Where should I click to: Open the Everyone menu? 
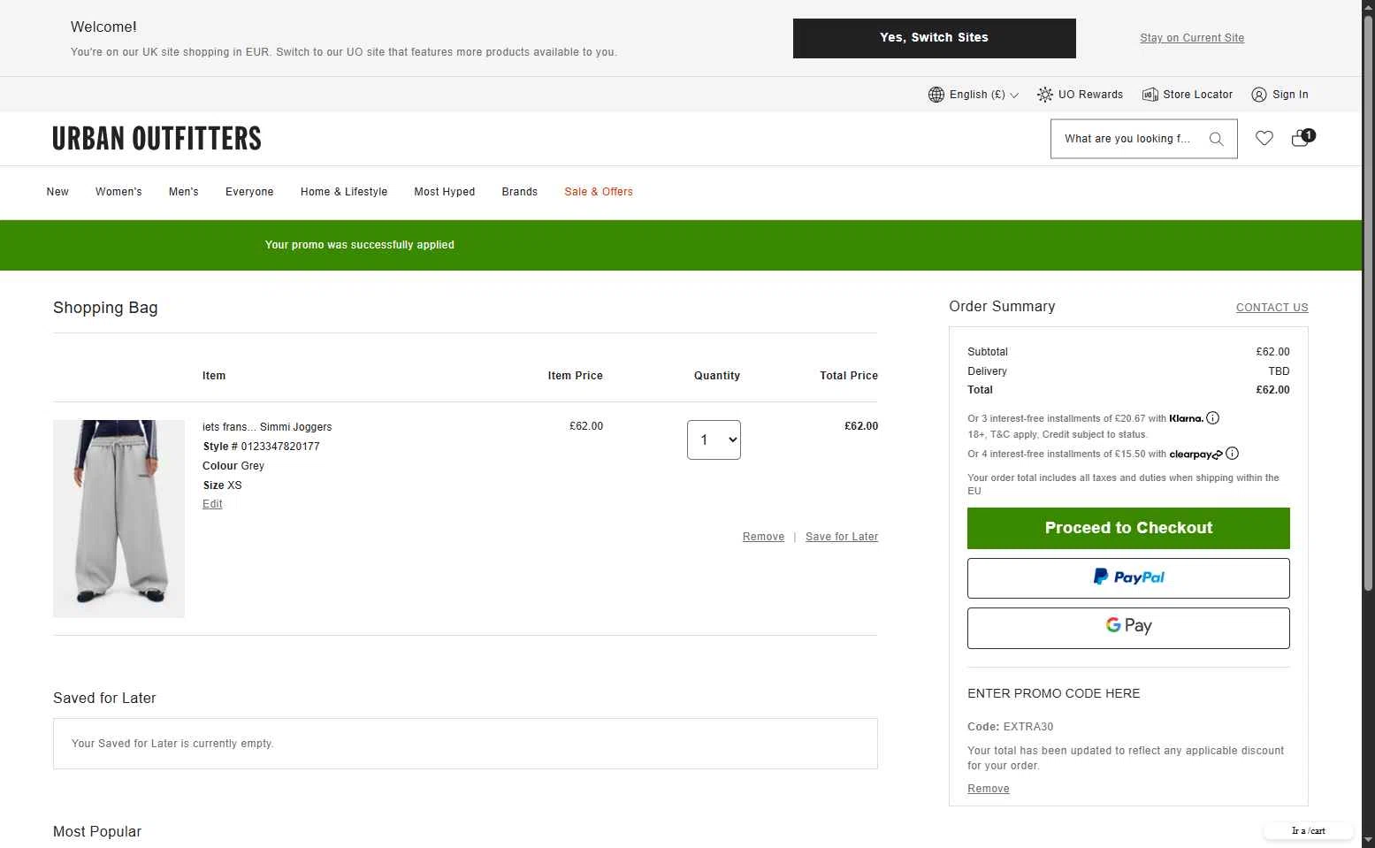249,192
